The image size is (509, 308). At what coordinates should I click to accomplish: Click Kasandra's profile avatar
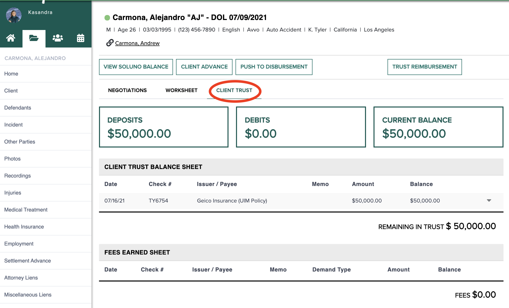(x=14, y=15)
